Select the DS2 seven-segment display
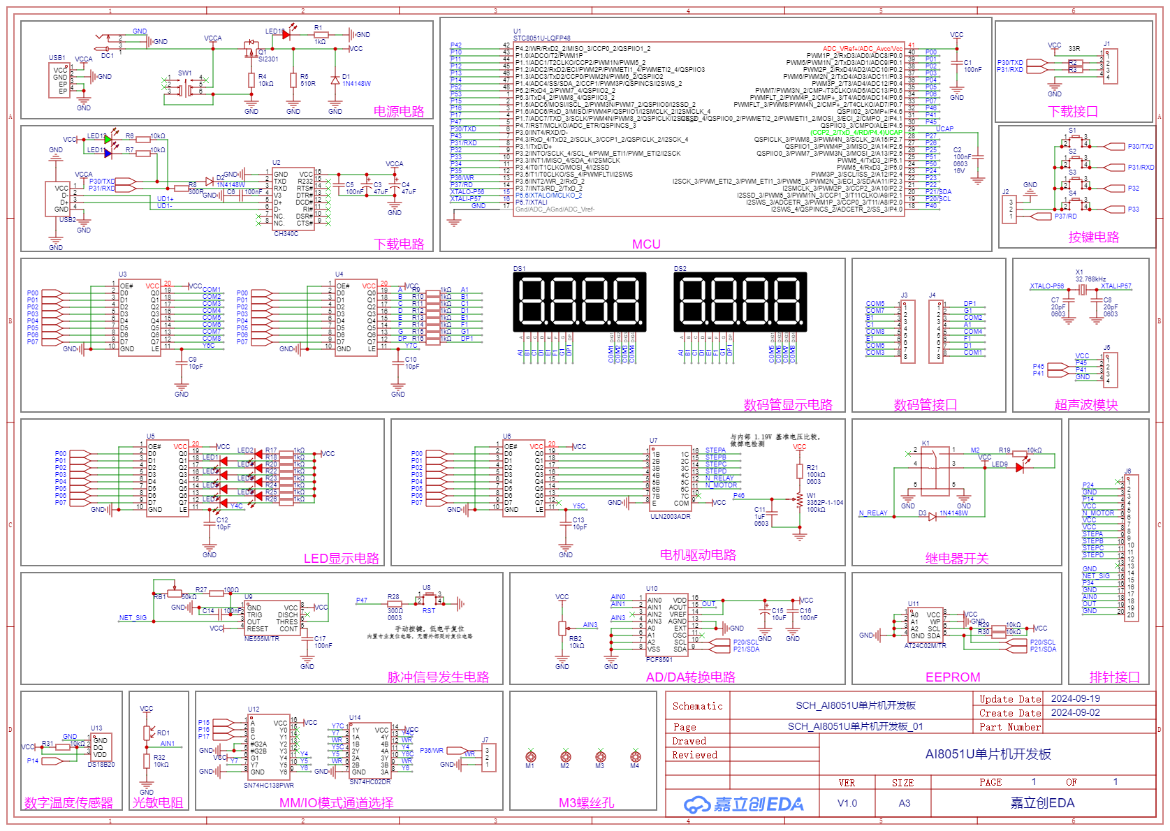This screenshot has width=1170, height=831. 740,302
